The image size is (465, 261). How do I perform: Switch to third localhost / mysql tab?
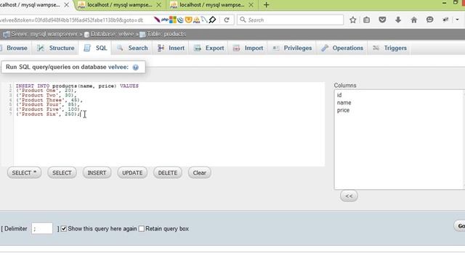[x=211, y=5]
